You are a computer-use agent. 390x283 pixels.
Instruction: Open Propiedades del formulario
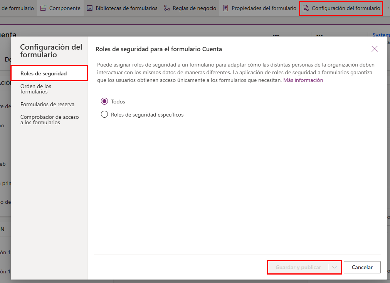pyautogui.click(x=259, y=8)
